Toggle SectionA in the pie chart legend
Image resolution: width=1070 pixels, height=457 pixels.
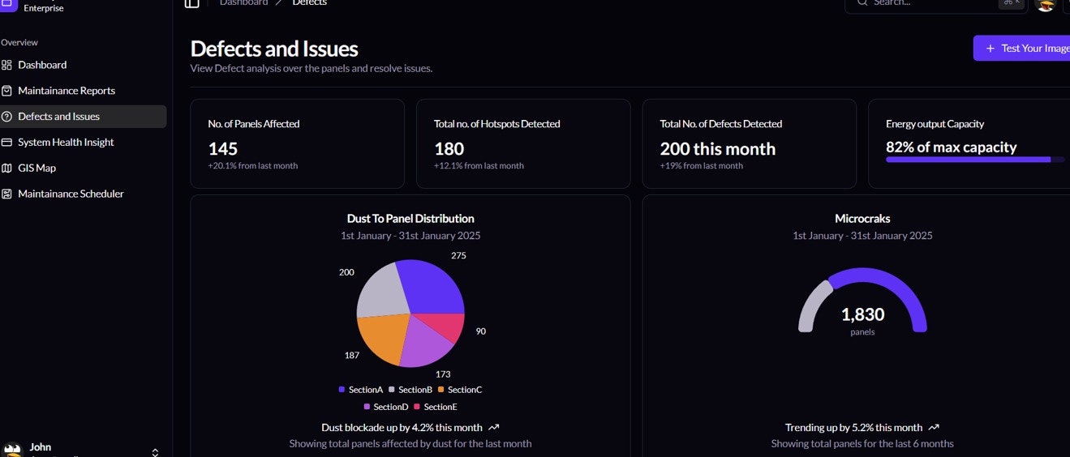(361, 390)
